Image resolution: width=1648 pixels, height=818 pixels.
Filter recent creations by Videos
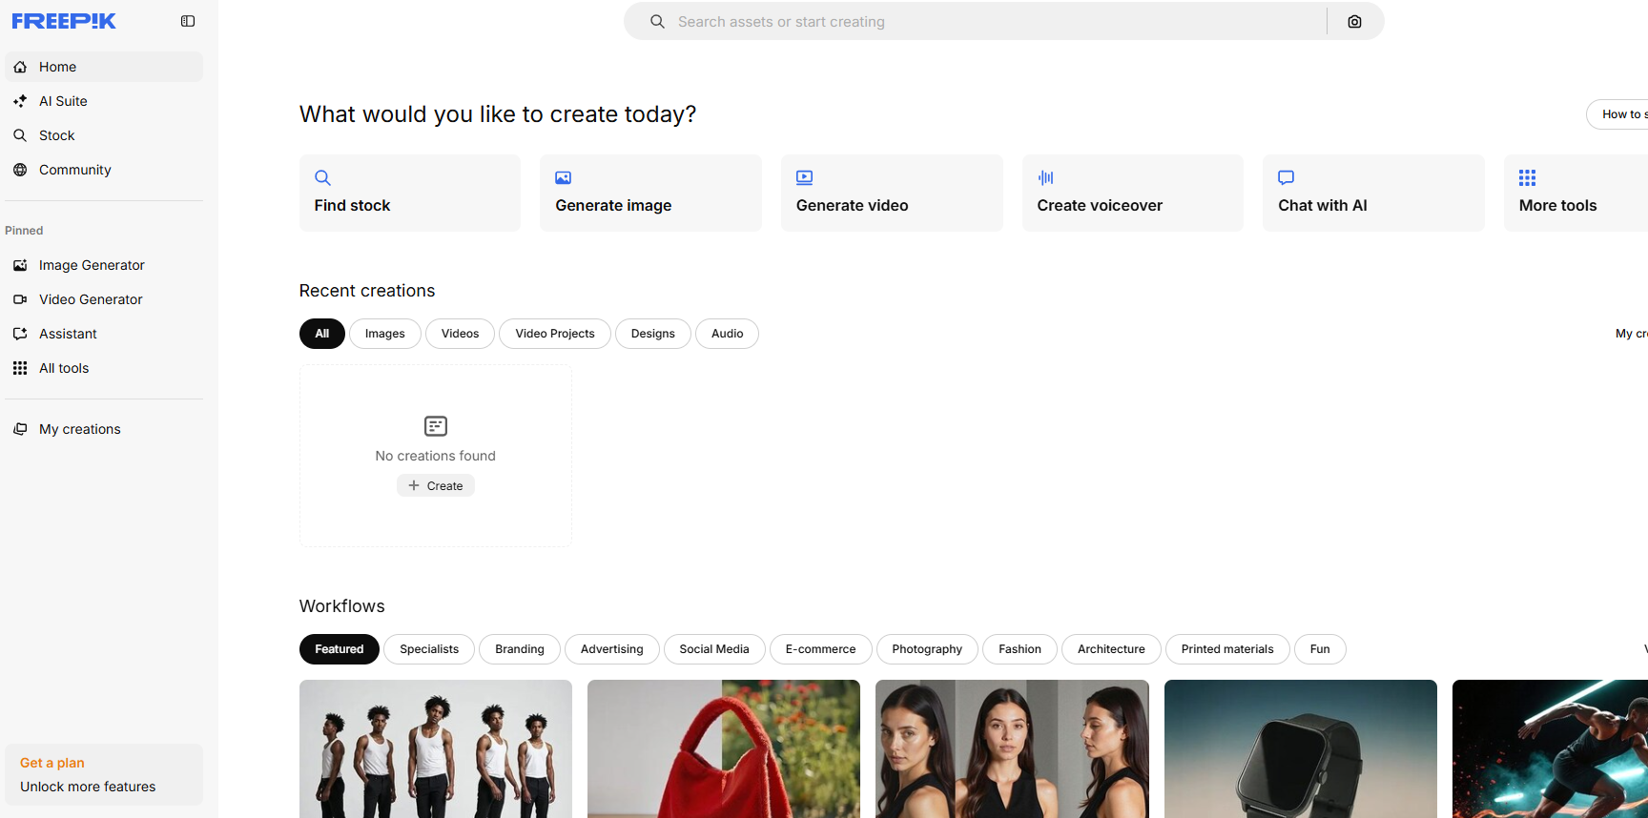click(460, 334)
